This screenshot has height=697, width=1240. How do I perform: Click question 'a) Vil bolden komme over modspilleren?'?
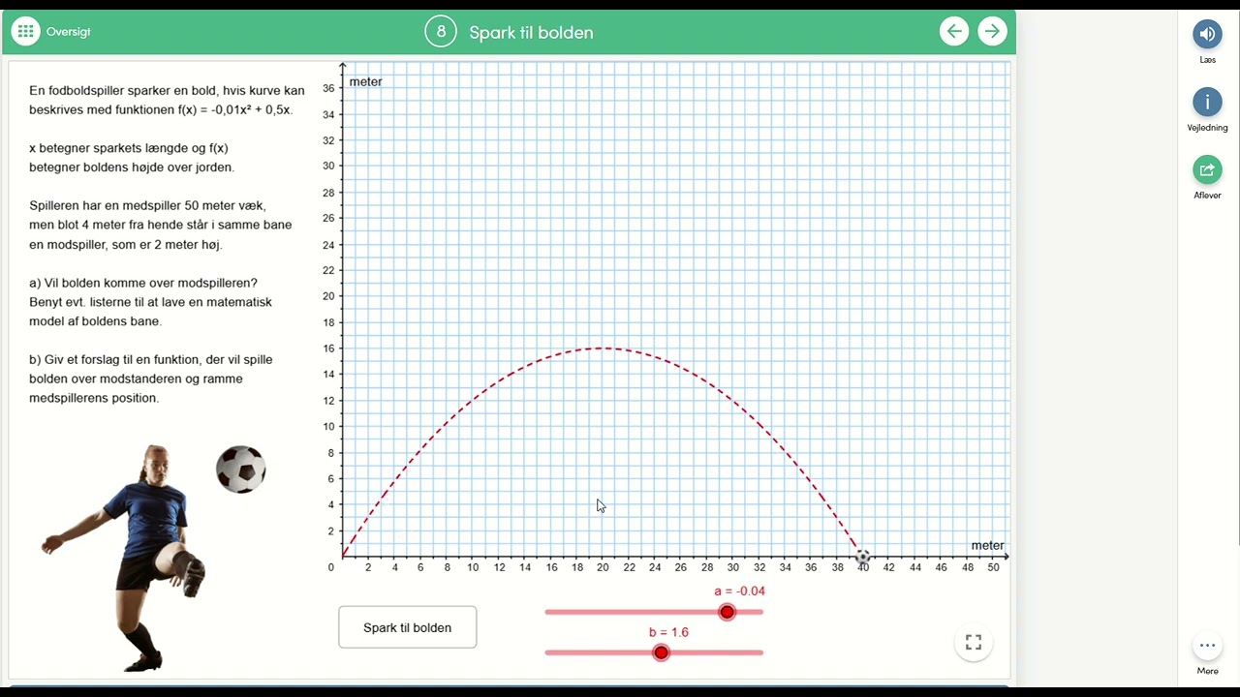tap(143, 283)
